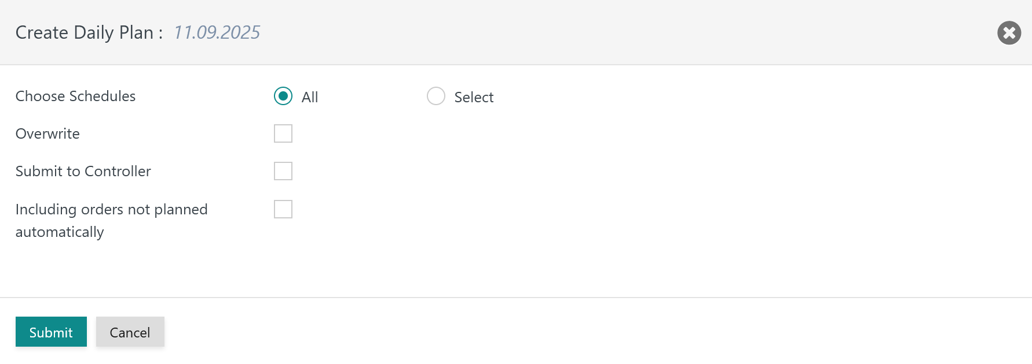Click the Choose Schedules label
The width and height of the screenshot is (1032, 364).
[75, 96]
